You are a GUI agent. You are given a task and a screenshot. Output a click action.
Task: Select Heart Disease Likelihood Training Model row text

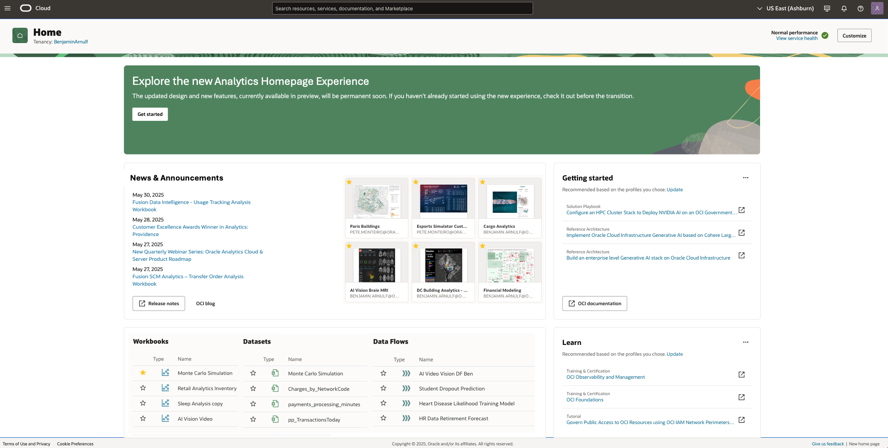coord(467,404)
